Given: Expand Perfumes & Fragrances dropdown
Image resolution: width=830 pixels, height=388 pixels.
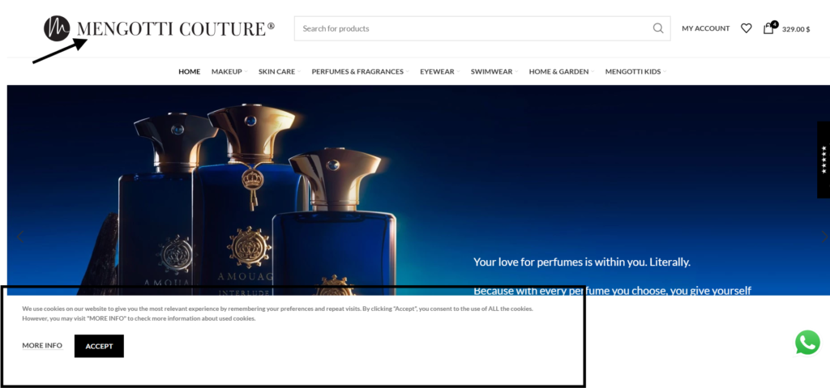Looking at the screenshot, I should (x=360, y=71).
